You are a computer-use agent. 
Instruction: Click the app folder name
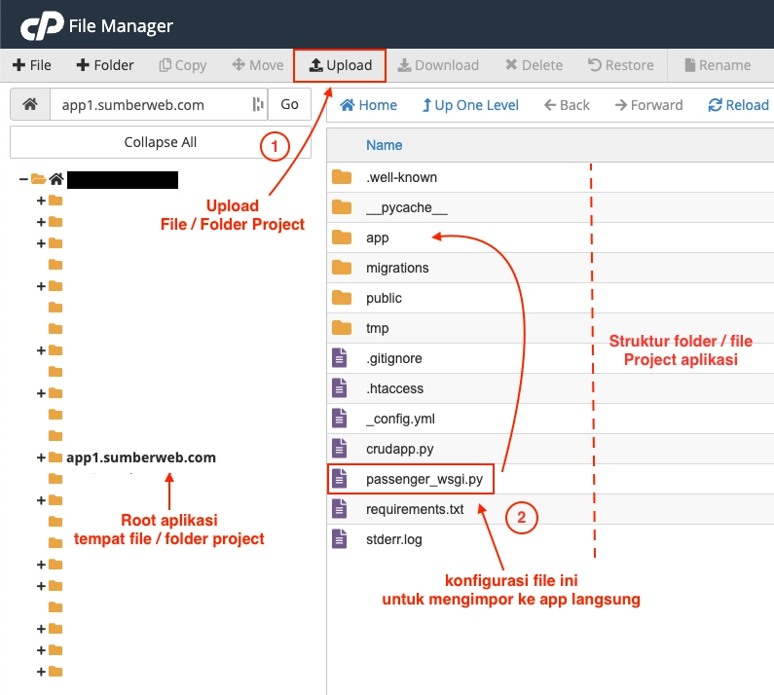pos(378,238)
